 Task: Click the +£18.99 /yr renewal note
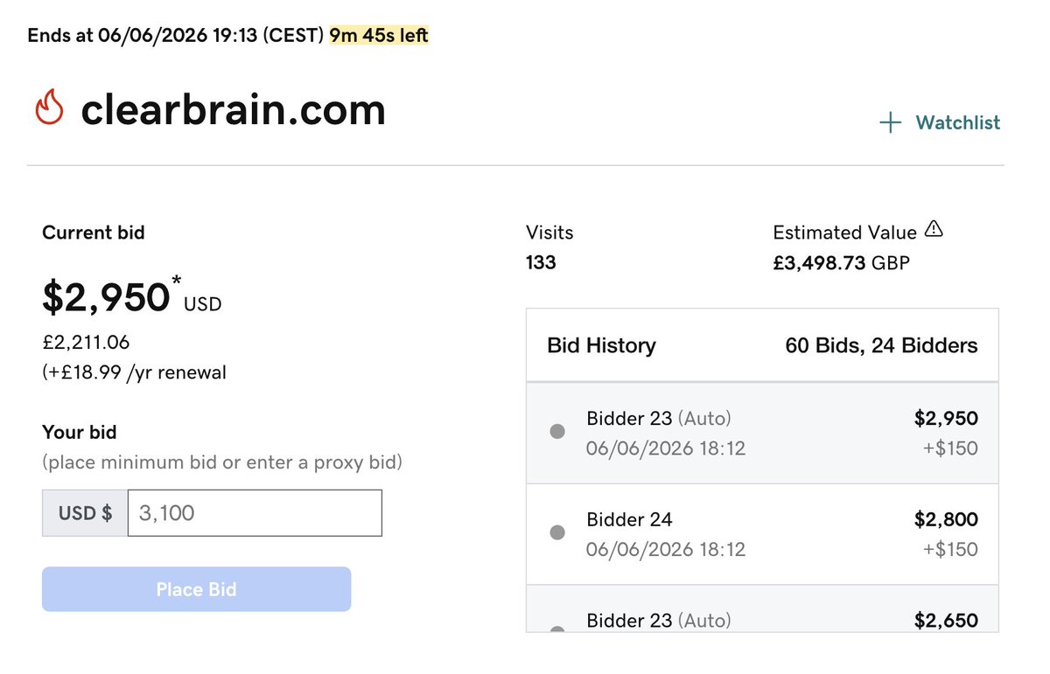click(134, 372)
